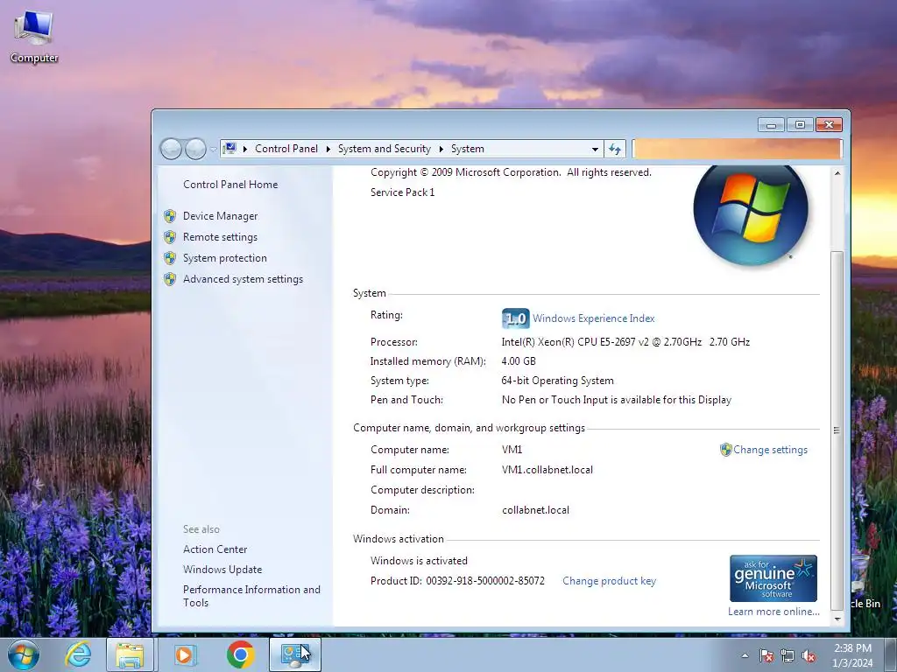897x672 pixels.
Task: Click the Intel Xeon processor value text
Action: tap(625, 342)
